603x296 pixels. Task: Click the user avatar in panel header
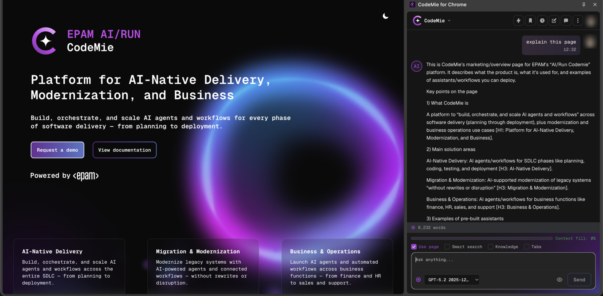(591, 21)
